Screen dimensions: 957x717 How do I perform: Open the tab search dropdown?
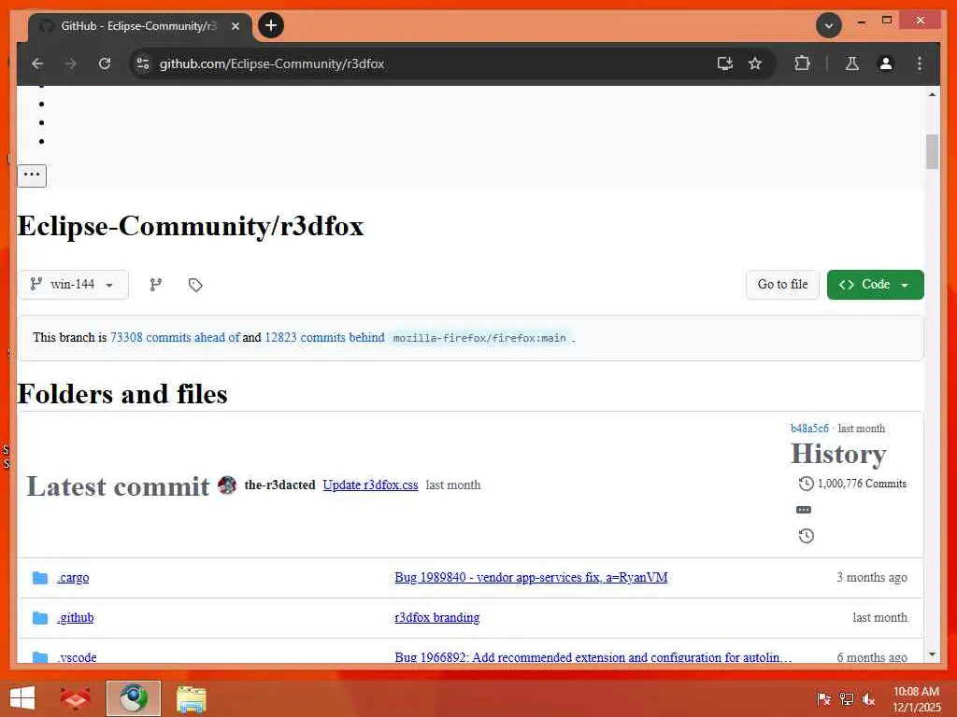click(829, 25)
